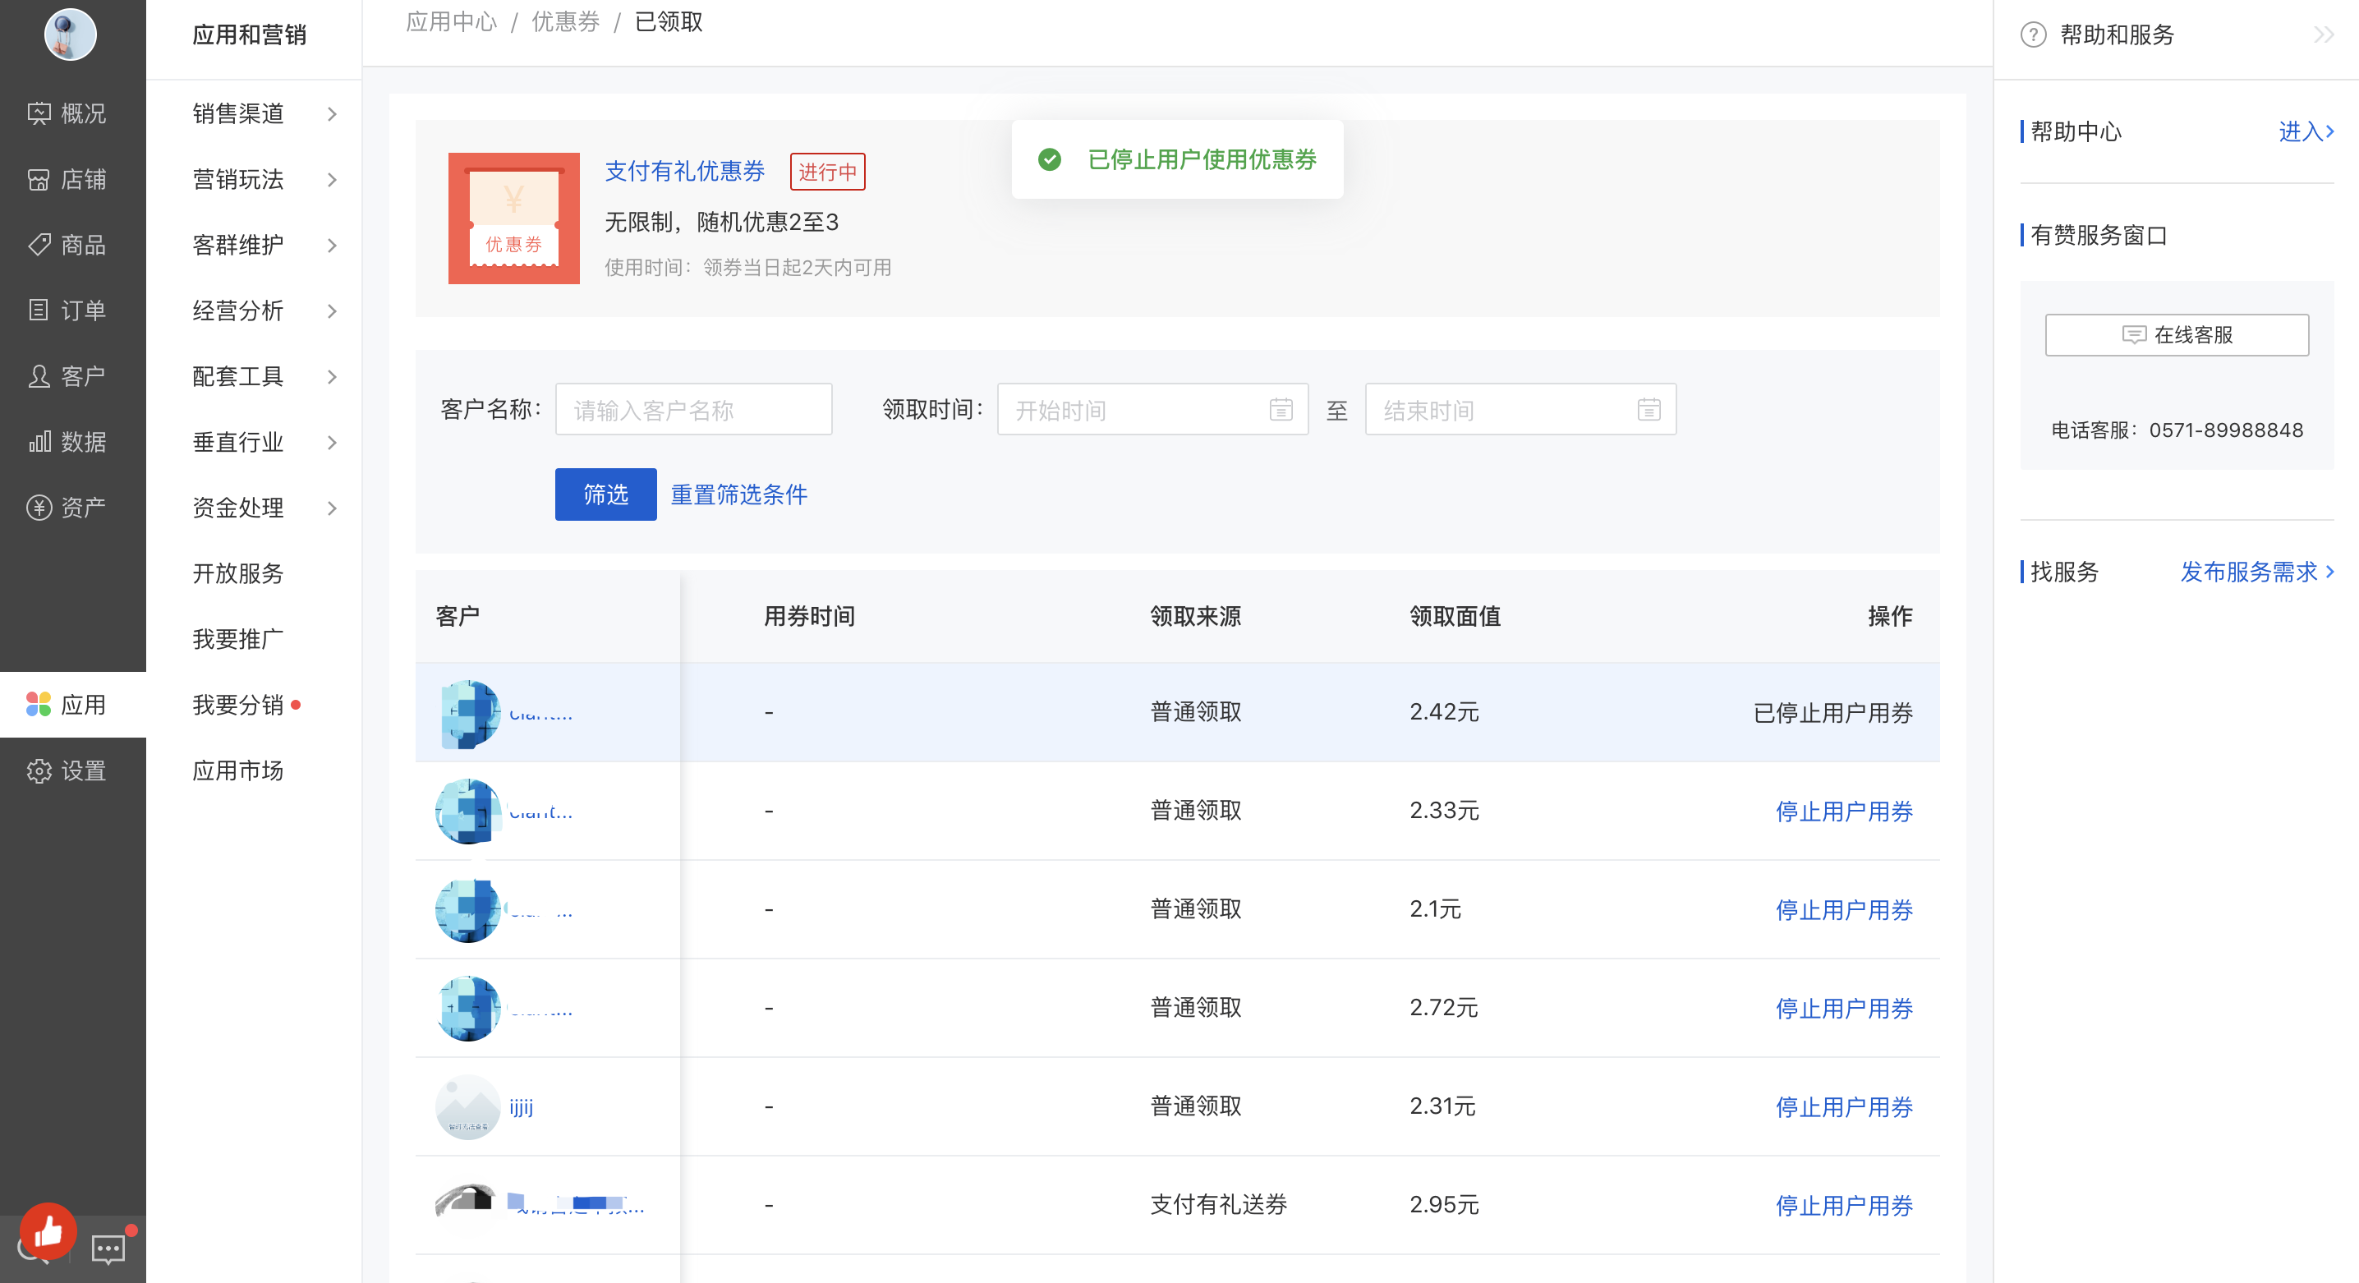
Task: Open the 店铺 shop section icon
Action: point(39,180)
